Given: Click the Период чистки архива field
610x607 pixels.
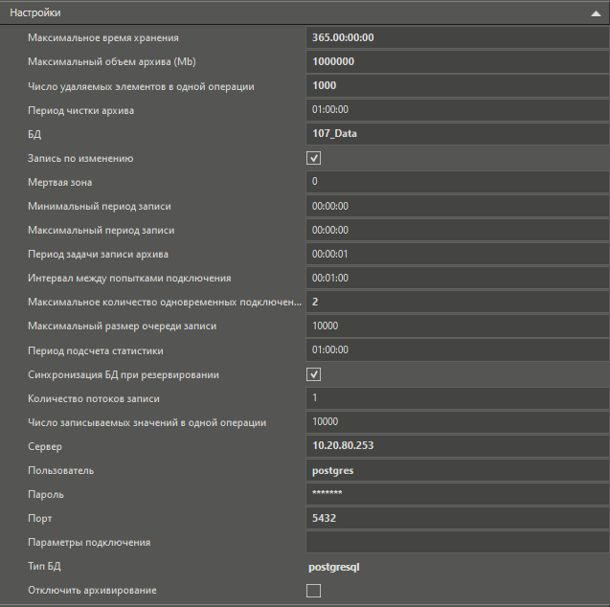Looking at the screenshot, I should [456, 110].
